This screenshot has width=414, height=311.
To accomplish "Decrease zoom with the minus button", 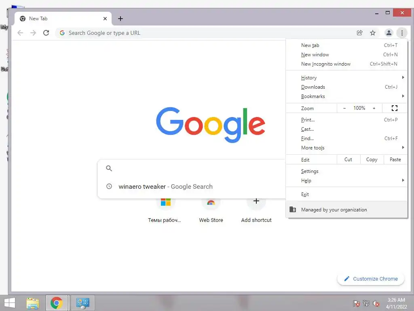I will 344,108.
